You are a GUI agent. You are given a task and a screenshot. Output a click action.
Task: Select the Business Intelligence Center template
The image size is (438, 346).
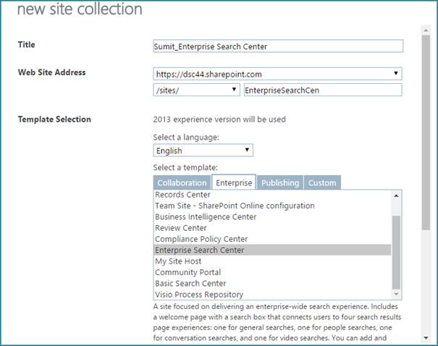pos(272,216)
